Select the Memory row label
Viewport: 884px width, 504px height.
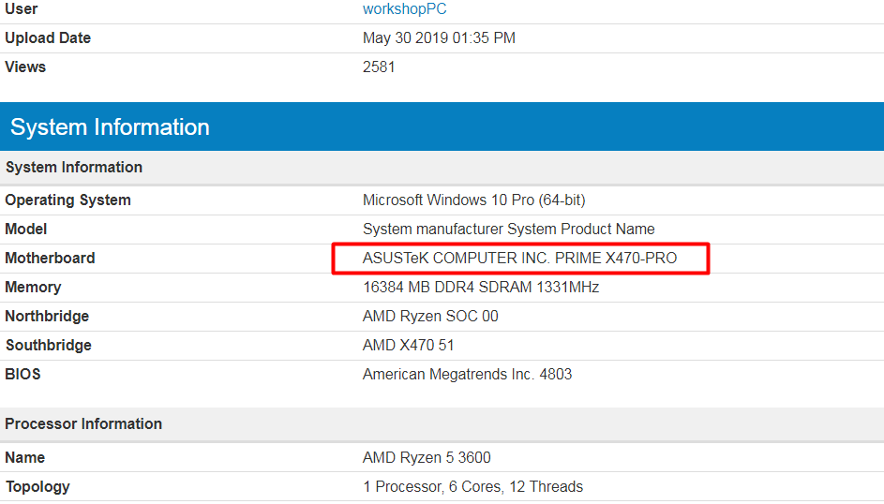pos(33,288)
